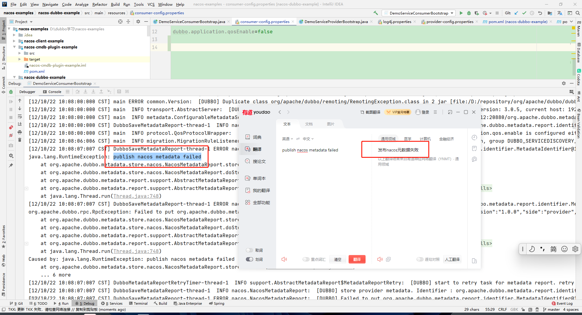Click Git Update Project arrow icon
This screenshot has width=582, height=315.
pyautogui.click(x=516, y=13)
